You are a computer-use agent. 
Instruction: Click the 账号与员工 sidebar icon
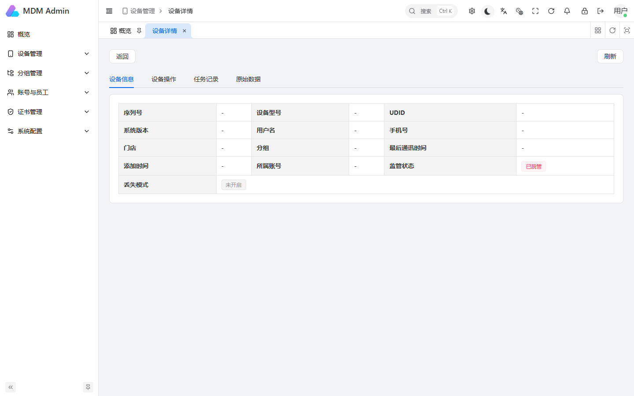click(x=11, y=92)
